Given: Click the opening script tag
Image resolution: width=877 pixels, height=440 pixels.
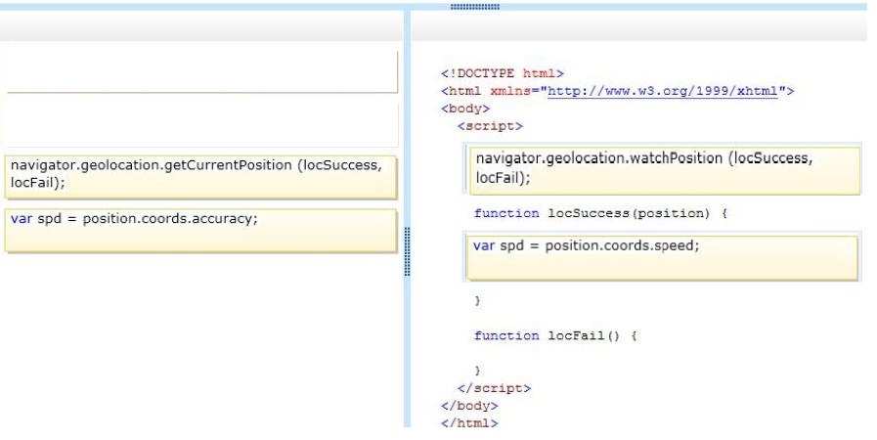Looking at the screenshot, I should click(x=490, y=126).
